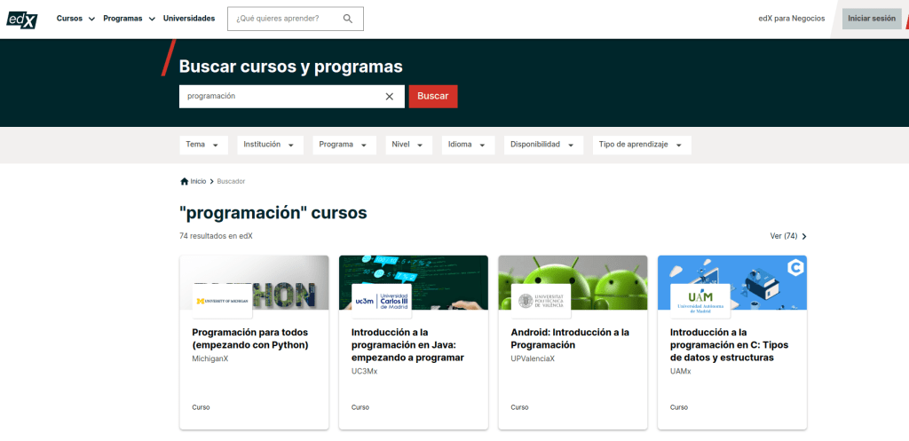Open Android: Introducción a la Programación title
The image size is (909, 441).
click(570, 339)
